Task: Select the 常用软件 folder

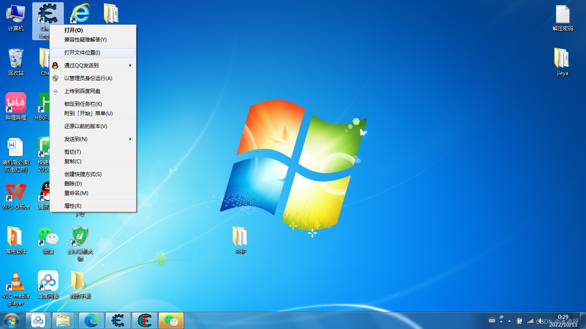Action: [x=16, y=240]
